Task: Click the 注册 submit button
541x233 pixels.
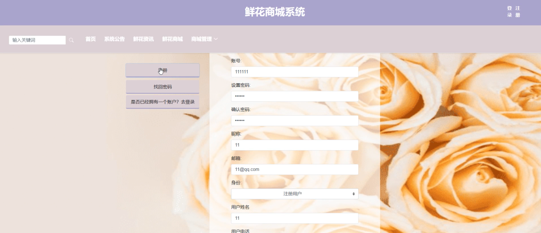Action: [x=162, y=70]
